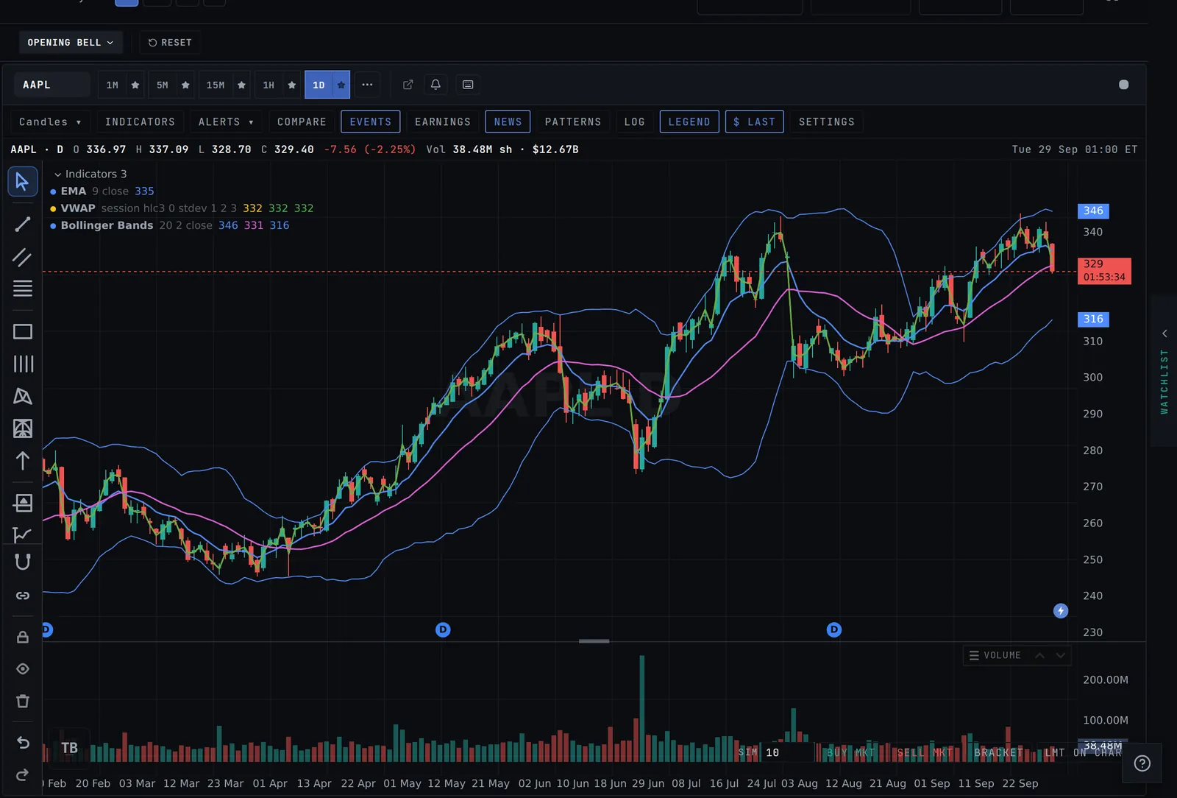Select the cursor pointer tool
Viewport: 1177px width, 798px height.
pos(23,181)
